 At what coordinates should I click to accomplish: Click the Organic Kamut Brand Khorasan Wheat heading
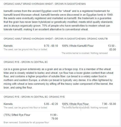[45, 4]
